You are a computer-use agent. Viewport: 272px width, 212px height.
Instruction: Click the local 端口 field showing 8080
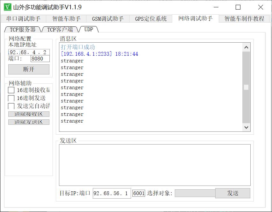click(x=40, y=59)
